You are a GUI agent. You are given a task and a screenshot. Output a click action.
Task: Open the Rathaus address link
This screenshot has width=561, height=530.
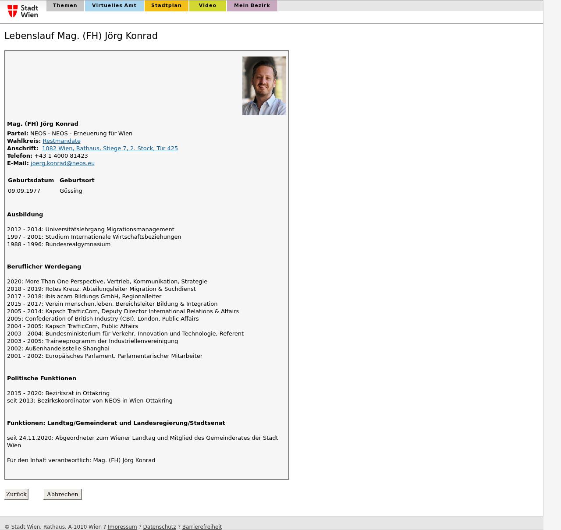(110, 148)
